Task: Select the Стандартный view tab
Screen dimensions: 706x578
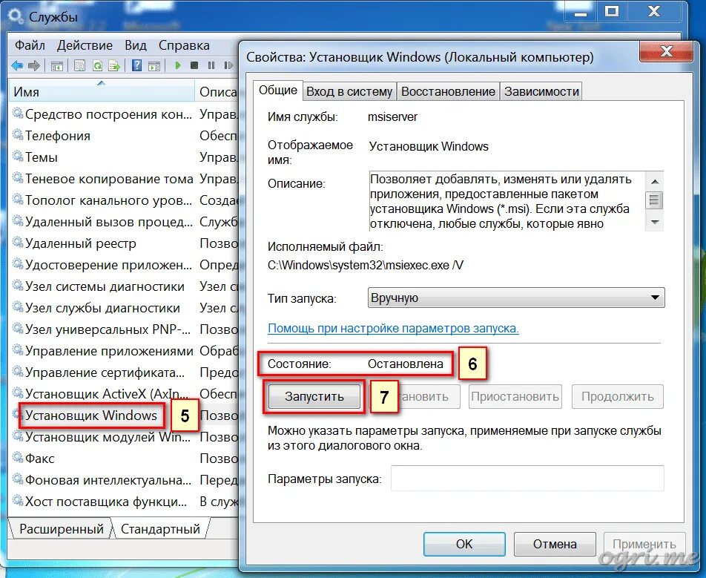Action: tap(160, 528)
